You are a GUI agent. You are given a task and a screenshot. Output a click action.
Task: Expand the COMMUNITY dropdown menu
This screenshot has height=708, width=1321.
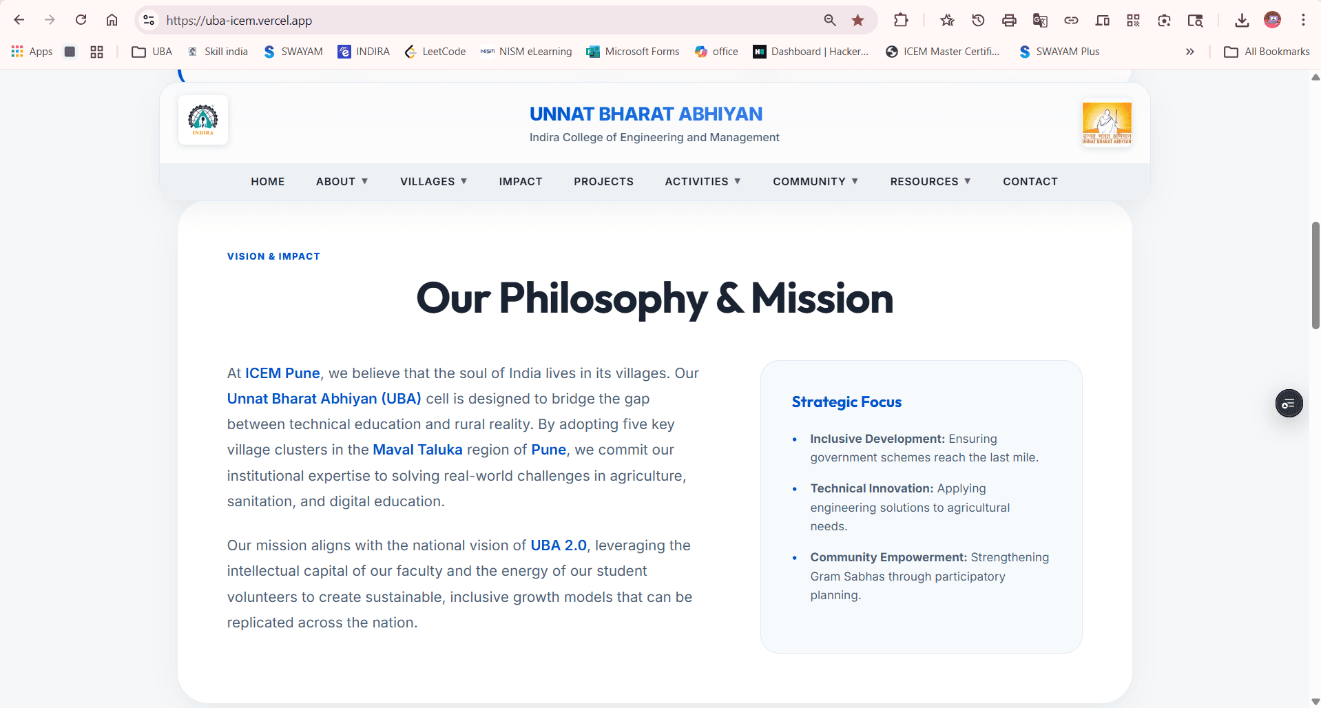815,182
